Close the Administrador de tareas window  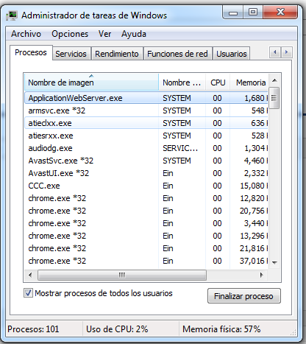coord(280,13)
